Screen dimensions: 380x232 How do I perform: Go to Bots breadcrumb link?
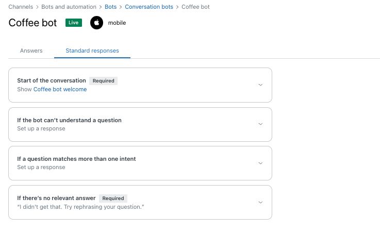click(110, 7)
